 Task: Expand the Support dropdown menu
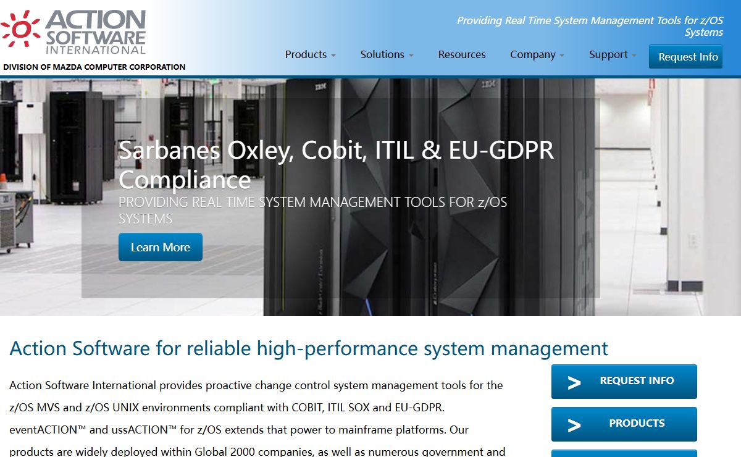[613, 54]
